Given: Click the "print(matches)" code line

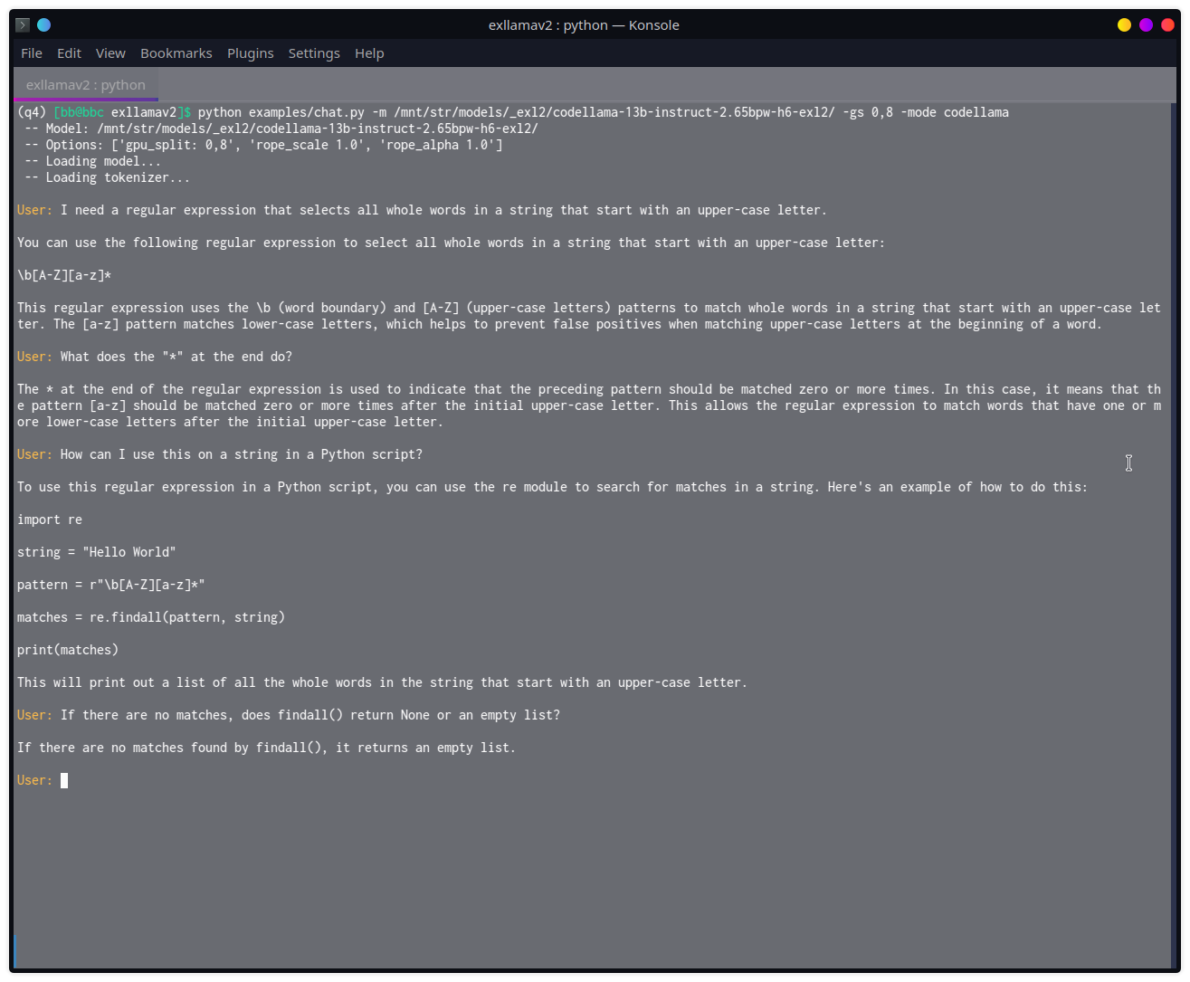Looking at the screenshot, I should (x=68, y=650).
